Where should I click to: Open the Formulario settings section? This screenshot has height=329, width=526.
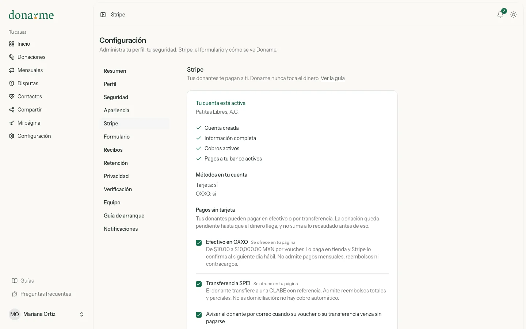click(x=134, y=137)
